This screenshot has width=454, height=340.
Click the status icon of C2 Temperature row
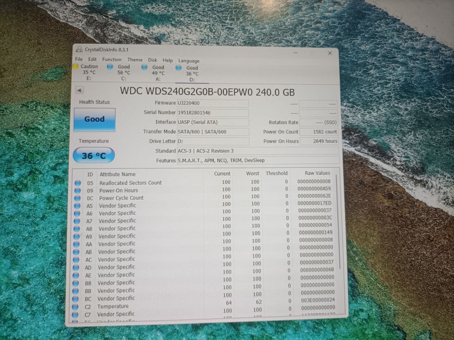click(x=75, y=306)
